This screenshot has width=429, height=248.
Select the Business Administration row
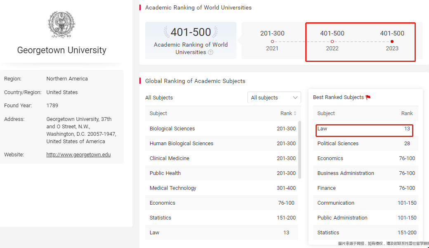pos(365,173)
